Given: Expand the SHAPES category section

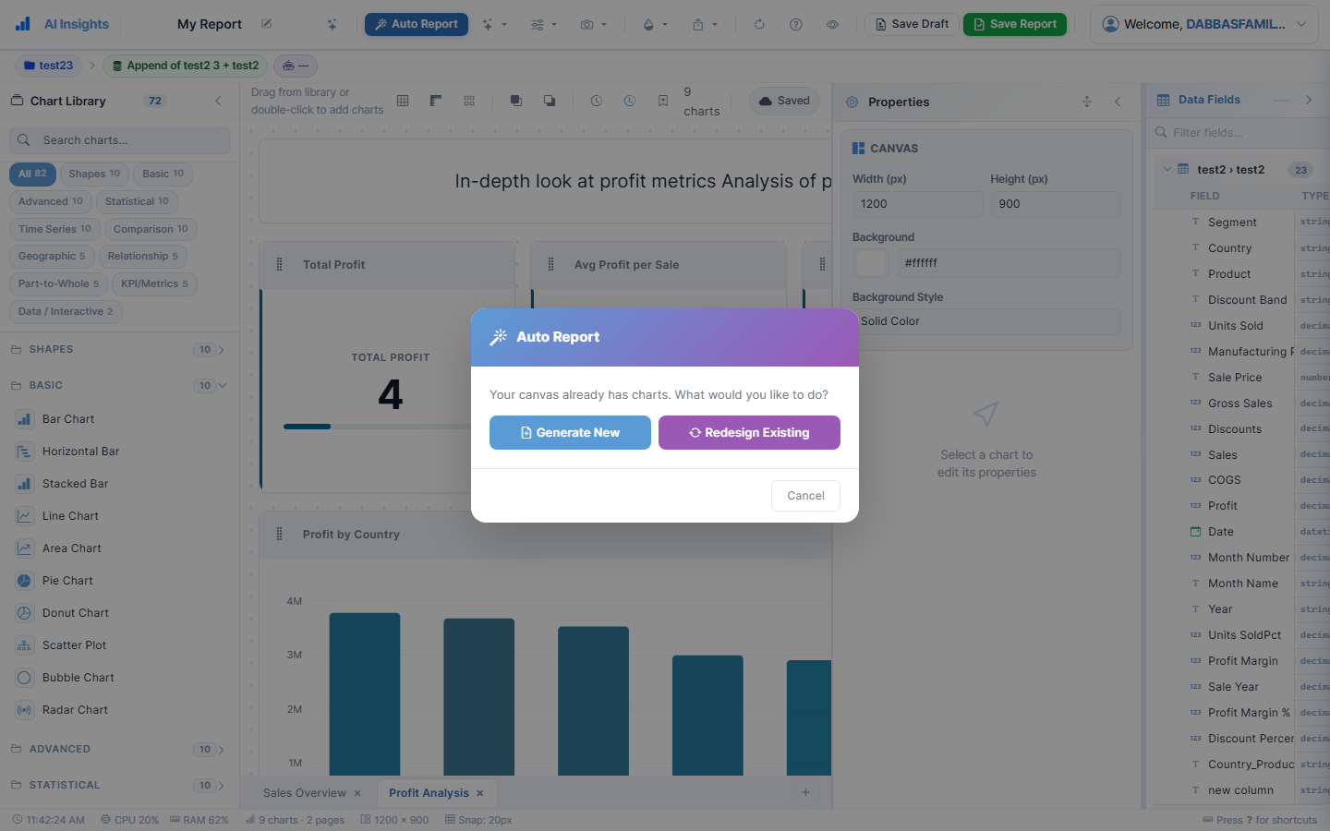Looking at the screenshot, I should tap(119, 350).
